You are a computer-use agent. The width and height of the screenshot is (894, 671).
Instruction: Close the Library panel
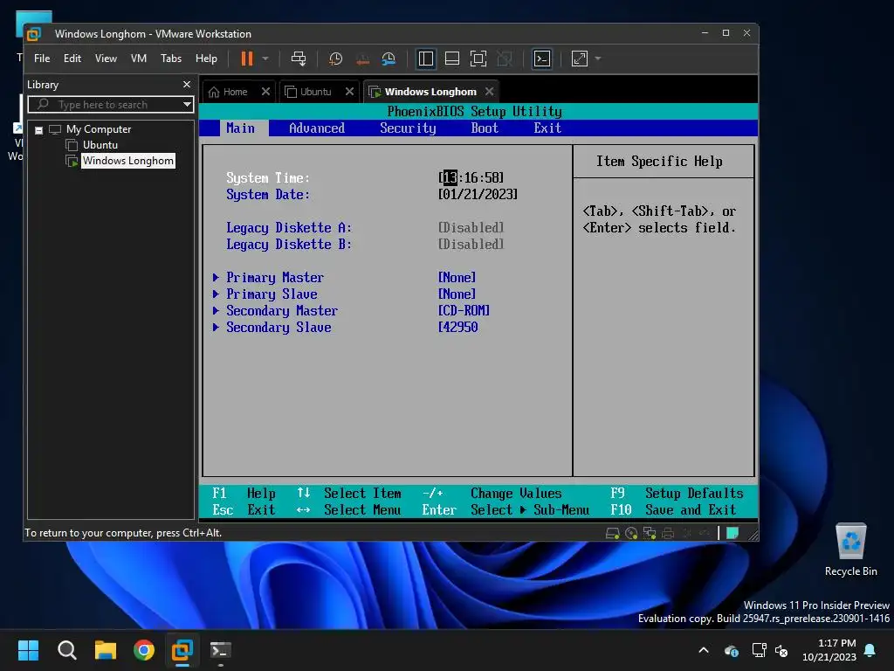coord(187,85)
